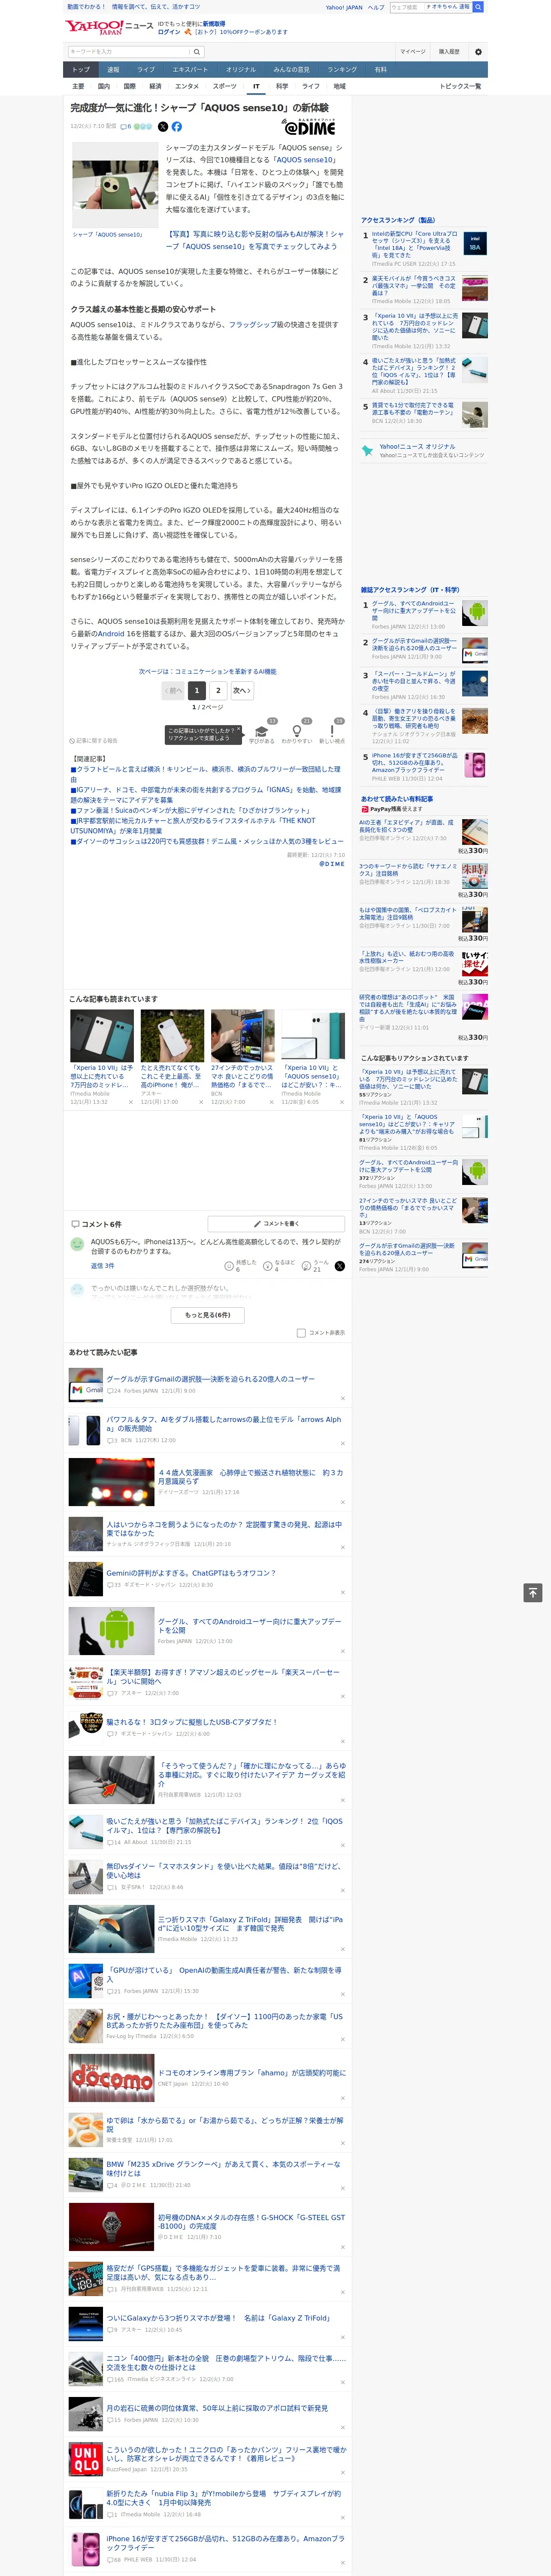Open the Galaxy Z TriFold 詳細発表 article
Image resolution: width=551 pixels, height=2576 pixels.
click(251, 1924)
